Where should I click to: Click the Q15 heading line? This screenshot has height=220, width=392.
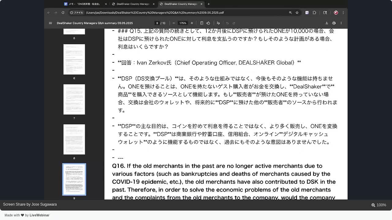coord(226,39)
